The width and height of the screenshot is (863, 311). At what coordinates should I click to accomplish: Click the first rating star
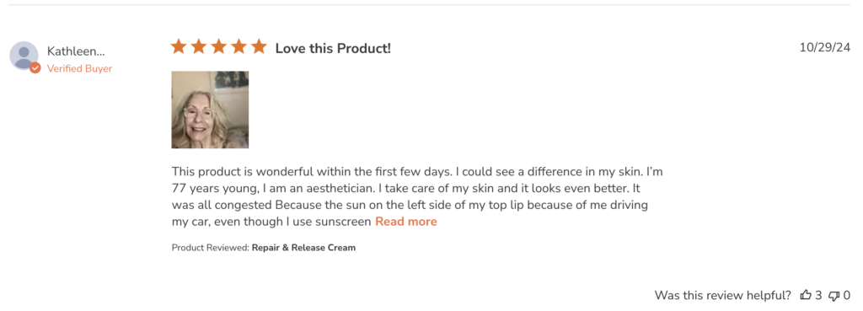point(179,47)
